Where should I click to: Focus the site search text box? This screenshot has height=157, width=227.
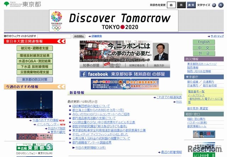tap(54, 36)
